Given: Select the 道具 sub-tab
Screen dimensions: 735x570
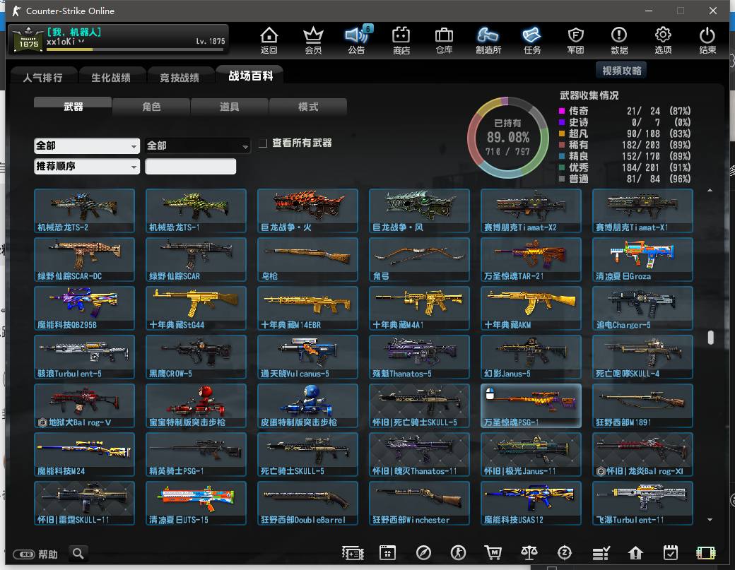Looking at the screenshot, I should pos(230,107).
